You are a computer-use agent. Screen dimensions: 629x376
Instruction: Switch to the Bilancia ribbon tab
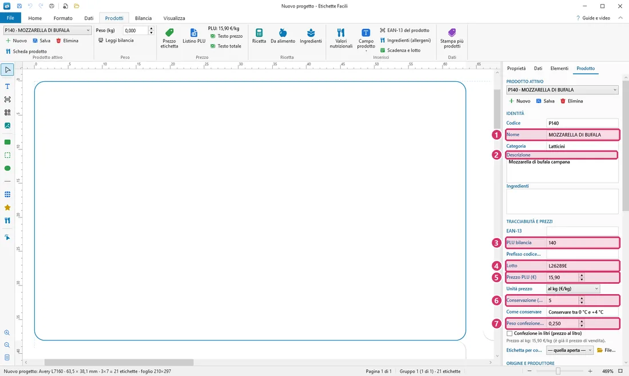tap(143, 18)
